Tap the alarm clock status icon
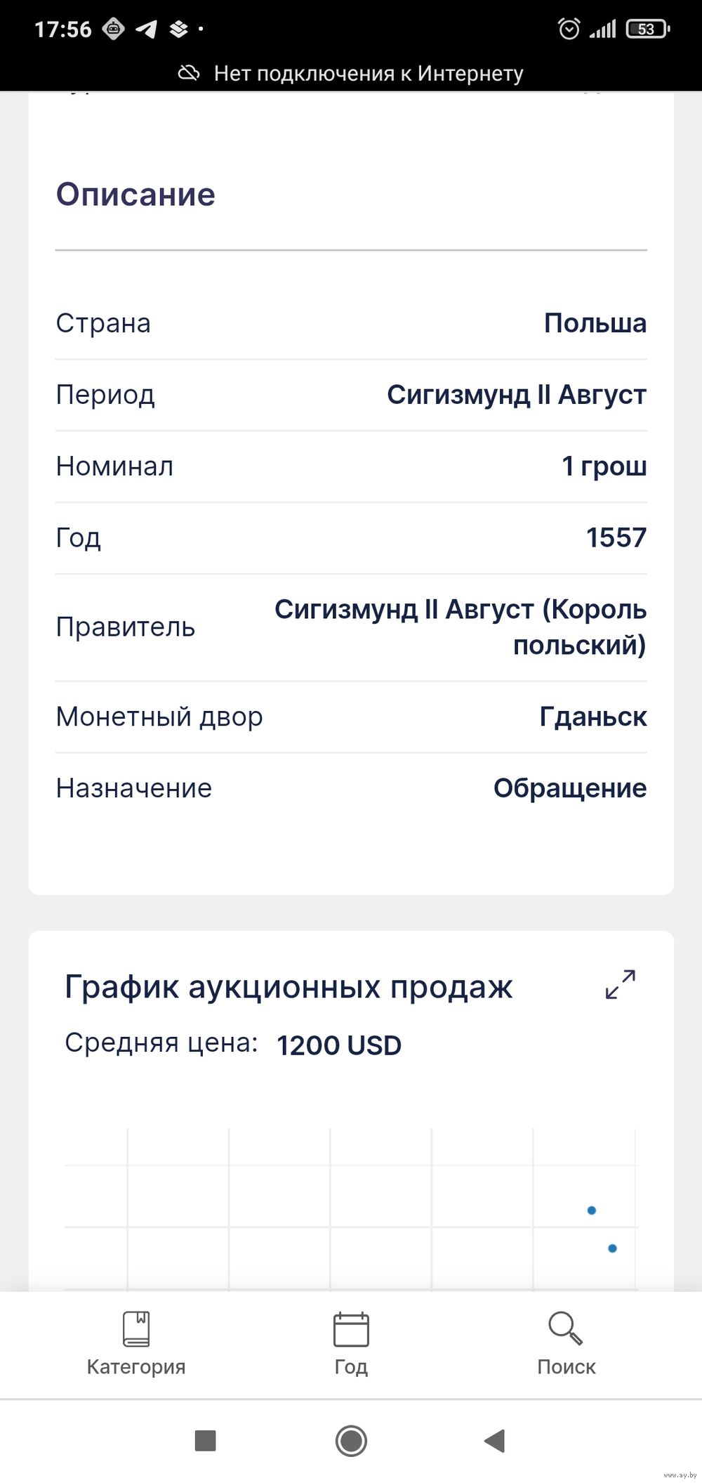The height and width of the screenshot is (1483, 702). 569,29
